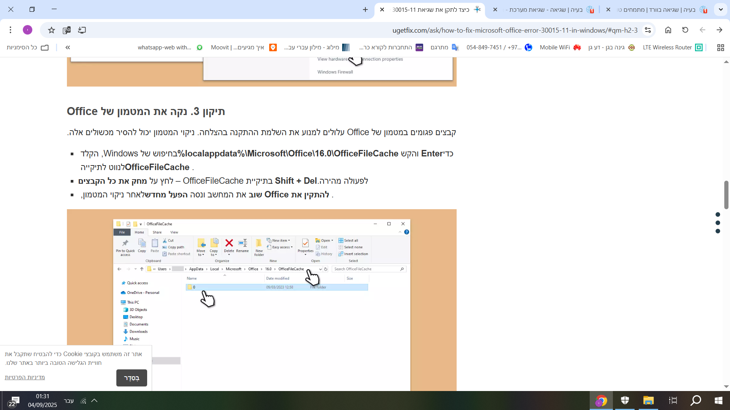This screenshot has height=410, width=730.
Task: Open all bookmarks folder
Action: 28,47
